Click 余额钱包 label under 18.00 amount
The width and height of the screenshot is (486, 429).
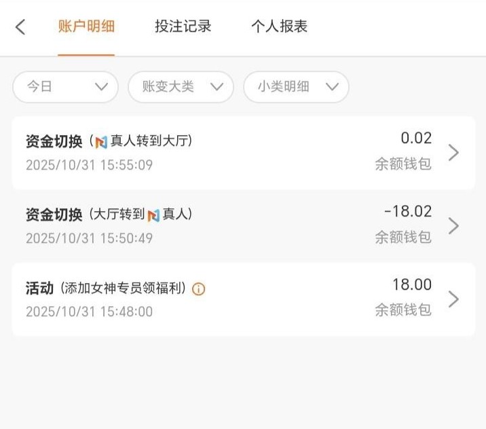point(403,310)
